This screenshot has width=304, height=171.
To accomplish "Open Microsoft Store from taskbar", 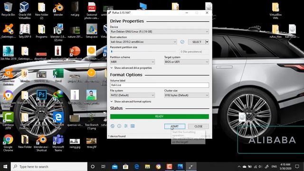I will point(125,167).
